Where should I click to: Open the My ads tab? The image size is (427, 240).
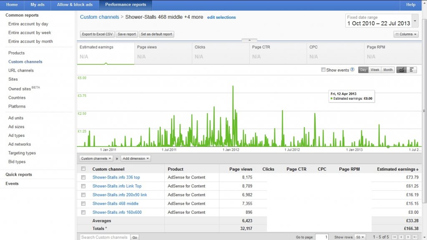[x=38, y=5]
